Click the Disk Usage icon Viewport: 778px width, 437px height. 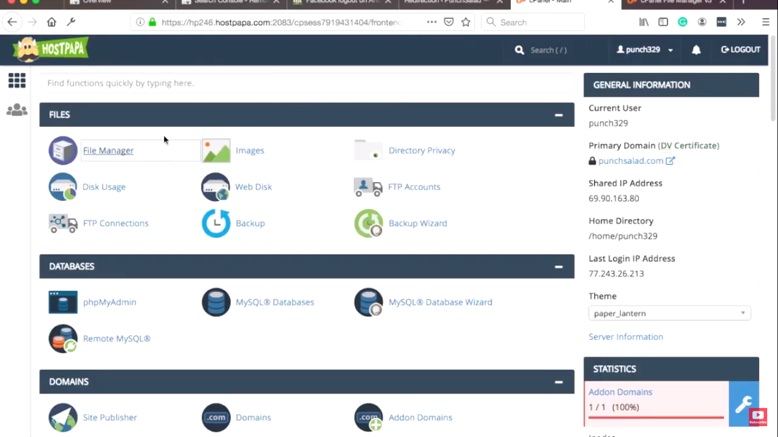(63, 187)
